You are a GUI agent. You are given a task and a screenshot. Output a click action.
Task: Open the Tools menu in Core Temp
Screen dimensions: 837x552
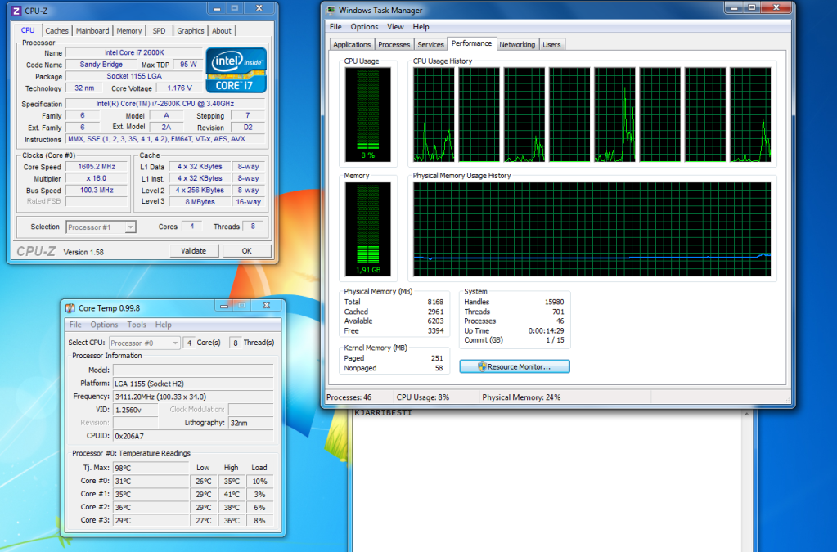point(137,325)
